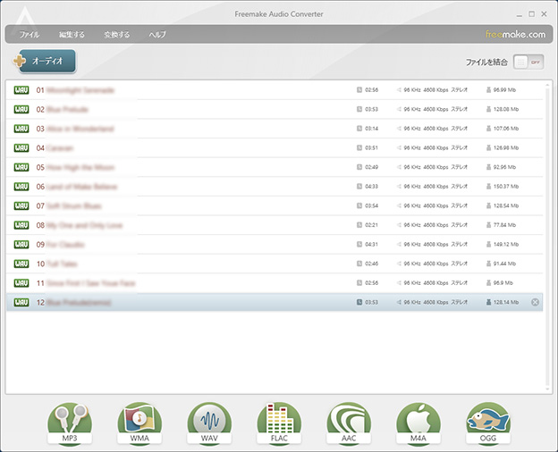The width and height of the screenshot is (558, 452).
Task: Click WAV badge on track 06
Action: click(21, 187)
